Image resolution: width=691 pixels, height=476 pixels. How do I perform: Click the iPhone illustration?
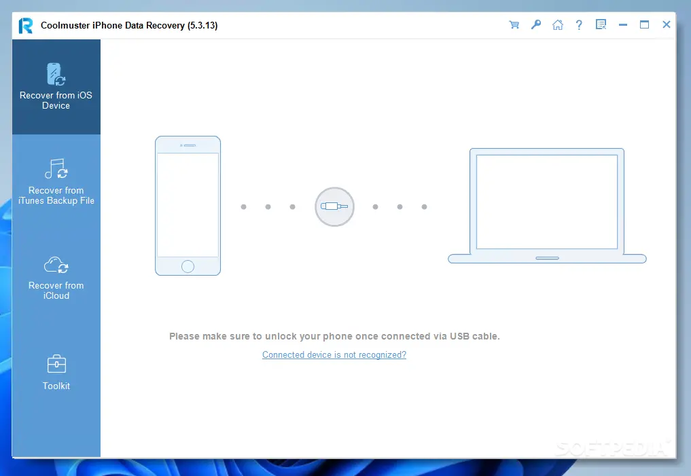[x=188, y=206]
